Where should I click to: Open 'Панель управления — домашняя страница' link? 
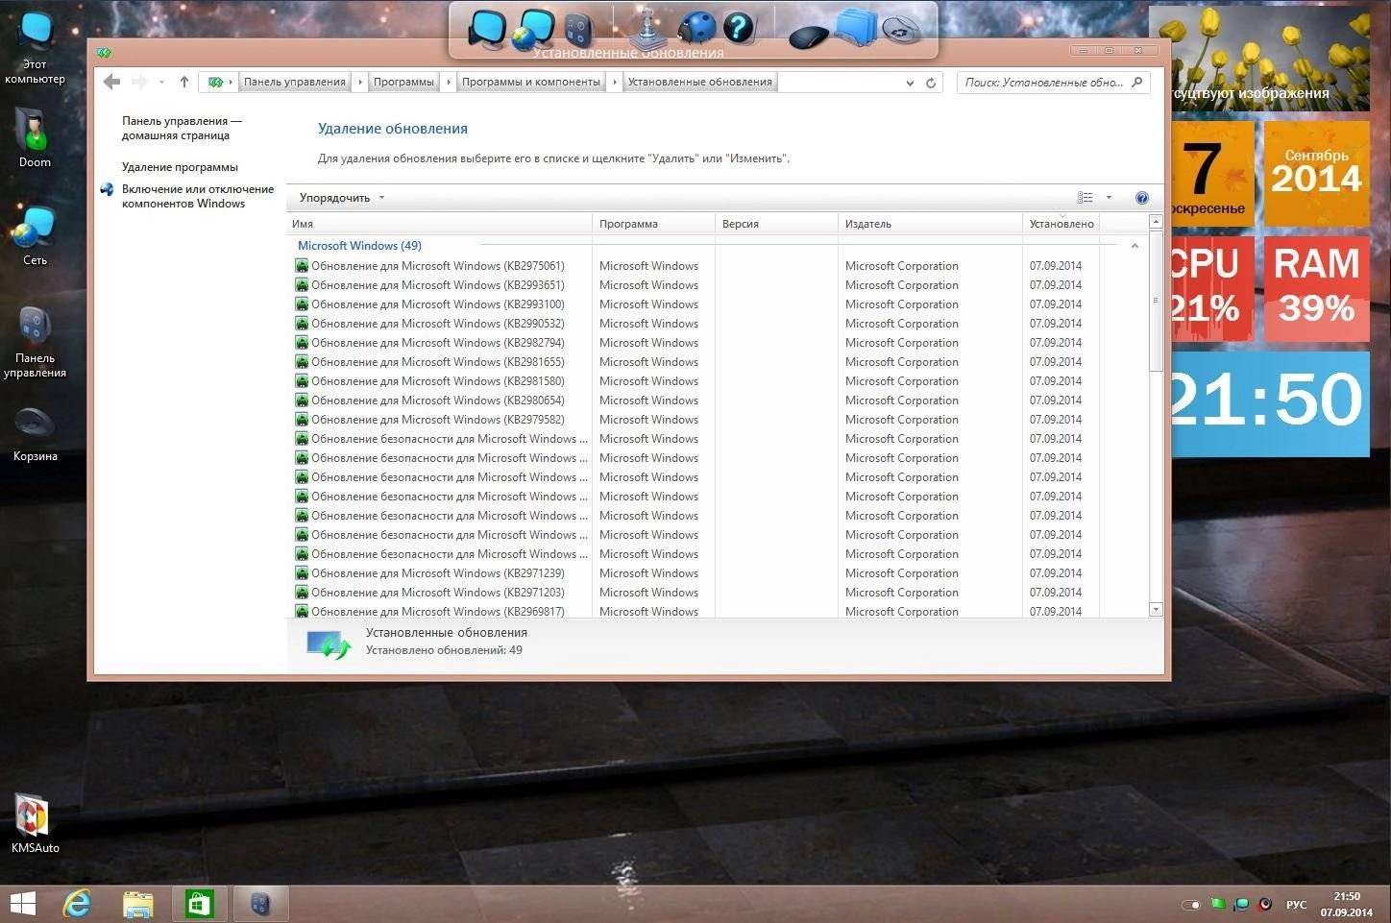[x=182, y=128]
